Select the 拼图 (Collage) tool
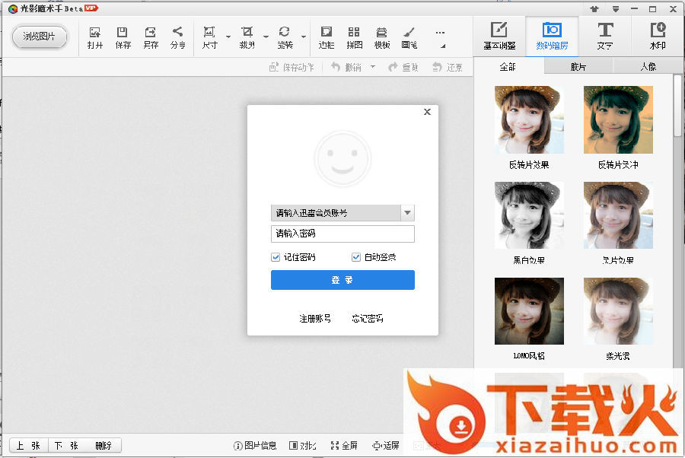This screenshot has width=685, height=458. point(354,37)
